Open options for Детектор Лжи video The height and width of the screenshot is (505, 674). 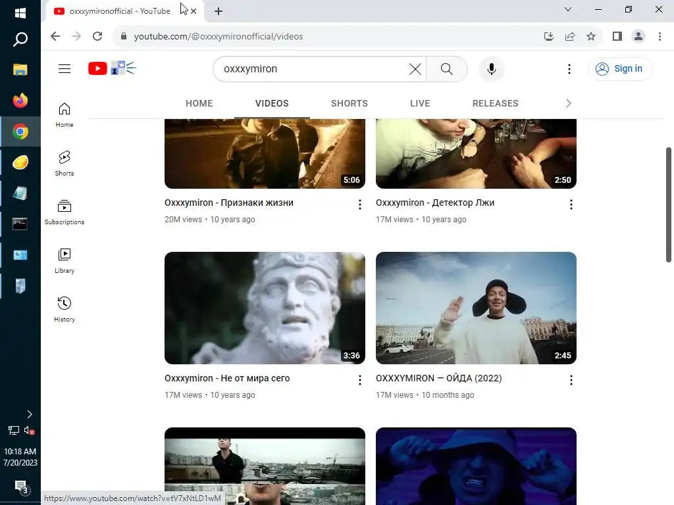point(571,204)
